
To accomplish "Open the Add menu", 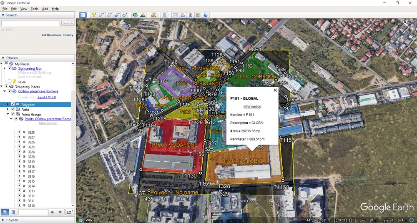I will pos(45,9).
